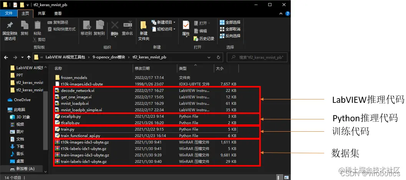This screenshot has height=180, width=406.
Task: Expand the Recent locations chevron
Action: [x=22, y=57]
